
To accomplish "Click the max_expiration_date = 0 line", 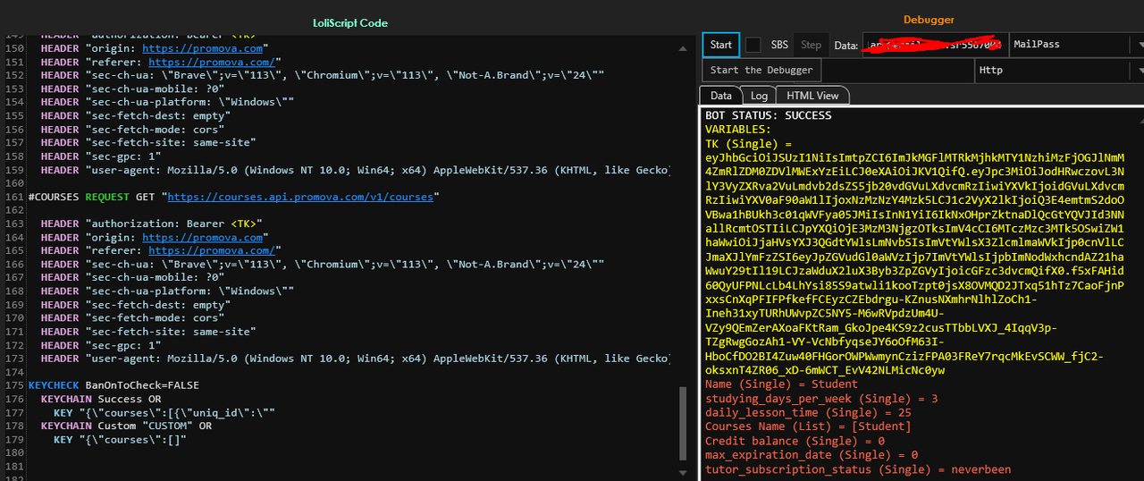I will click(x=812, y=455).
